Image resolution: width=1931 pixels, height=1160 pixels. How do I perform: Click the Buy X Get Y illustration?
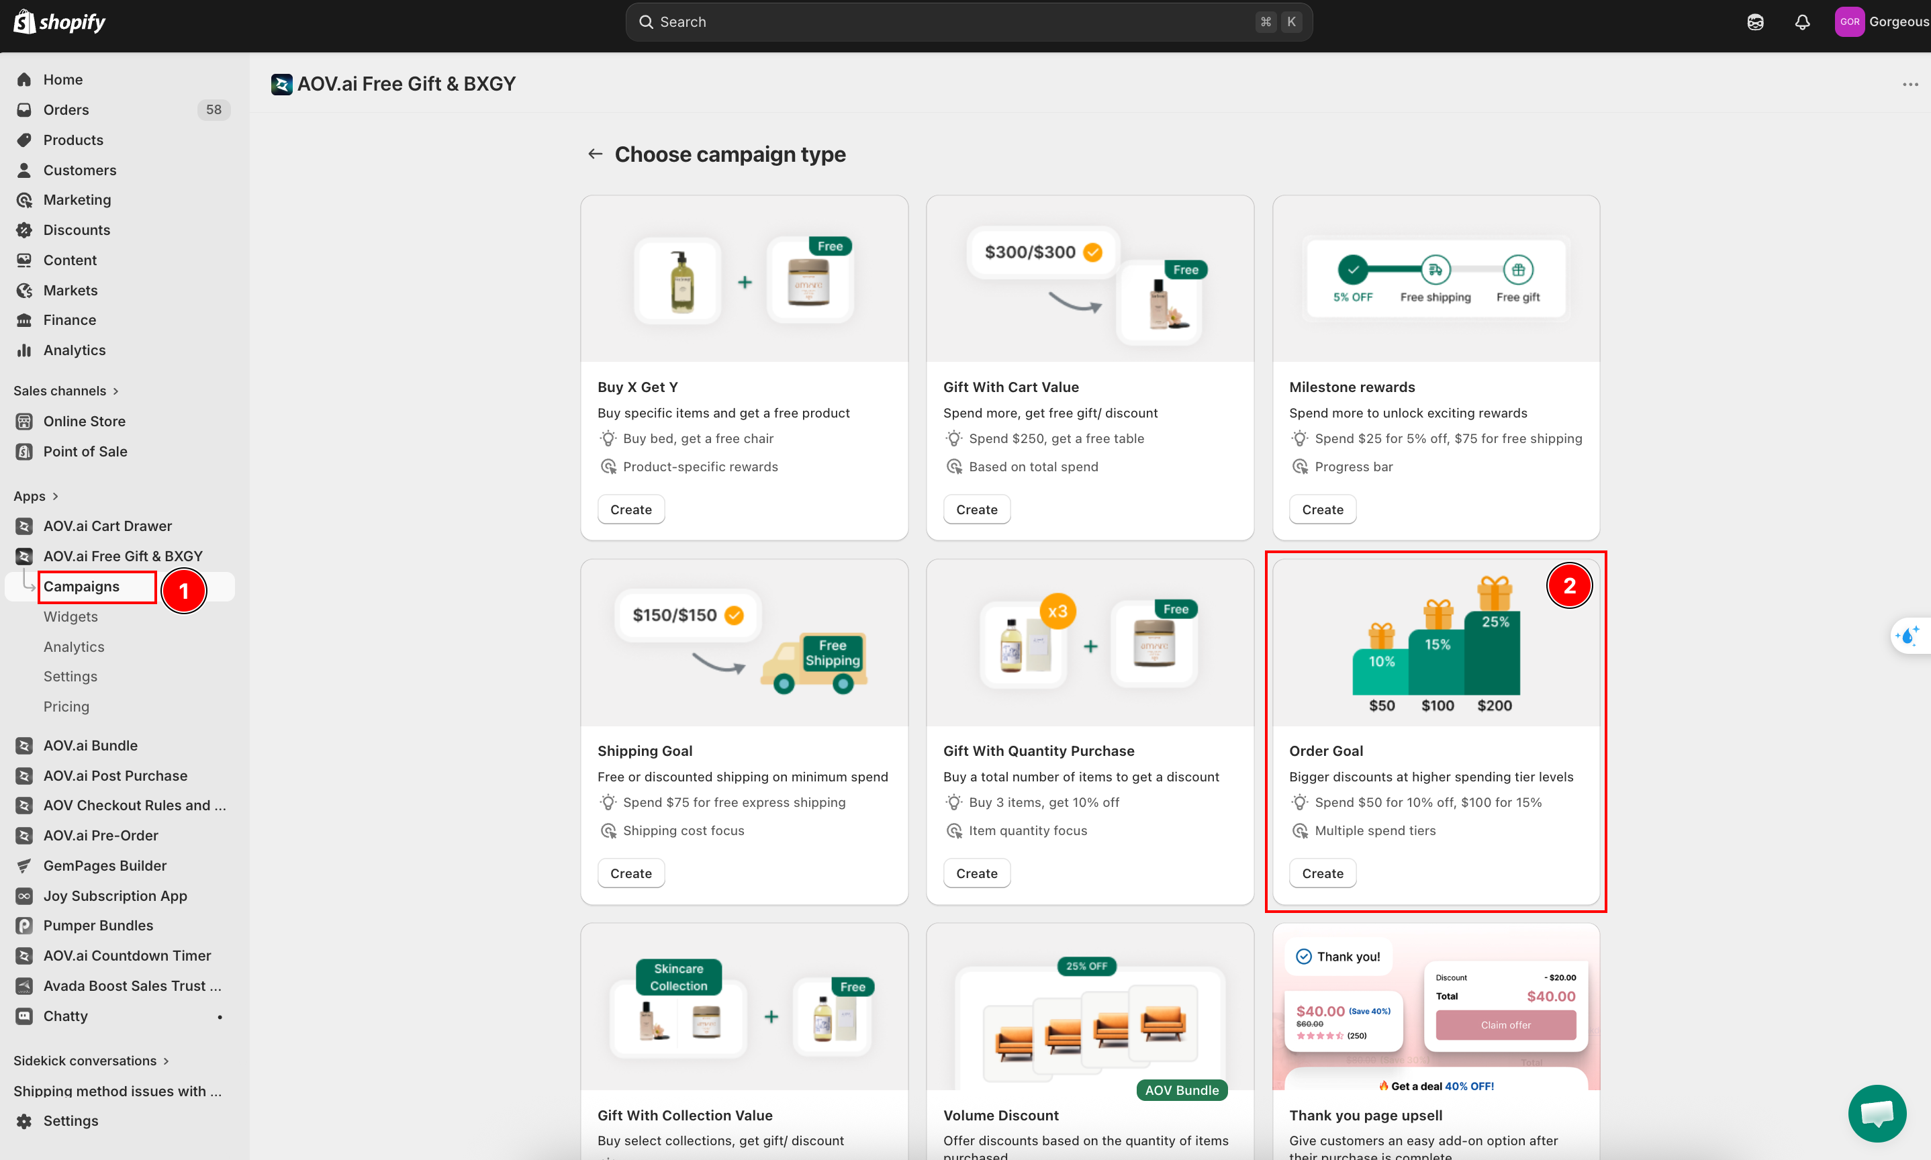point(744,279)
